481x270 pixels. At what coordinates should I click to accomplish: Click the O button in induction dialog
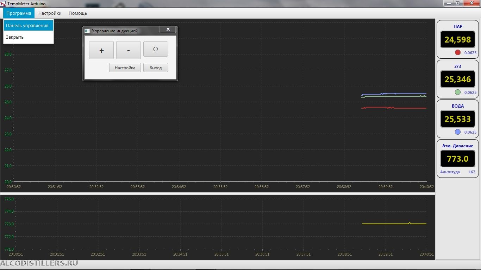pos(155,49)
